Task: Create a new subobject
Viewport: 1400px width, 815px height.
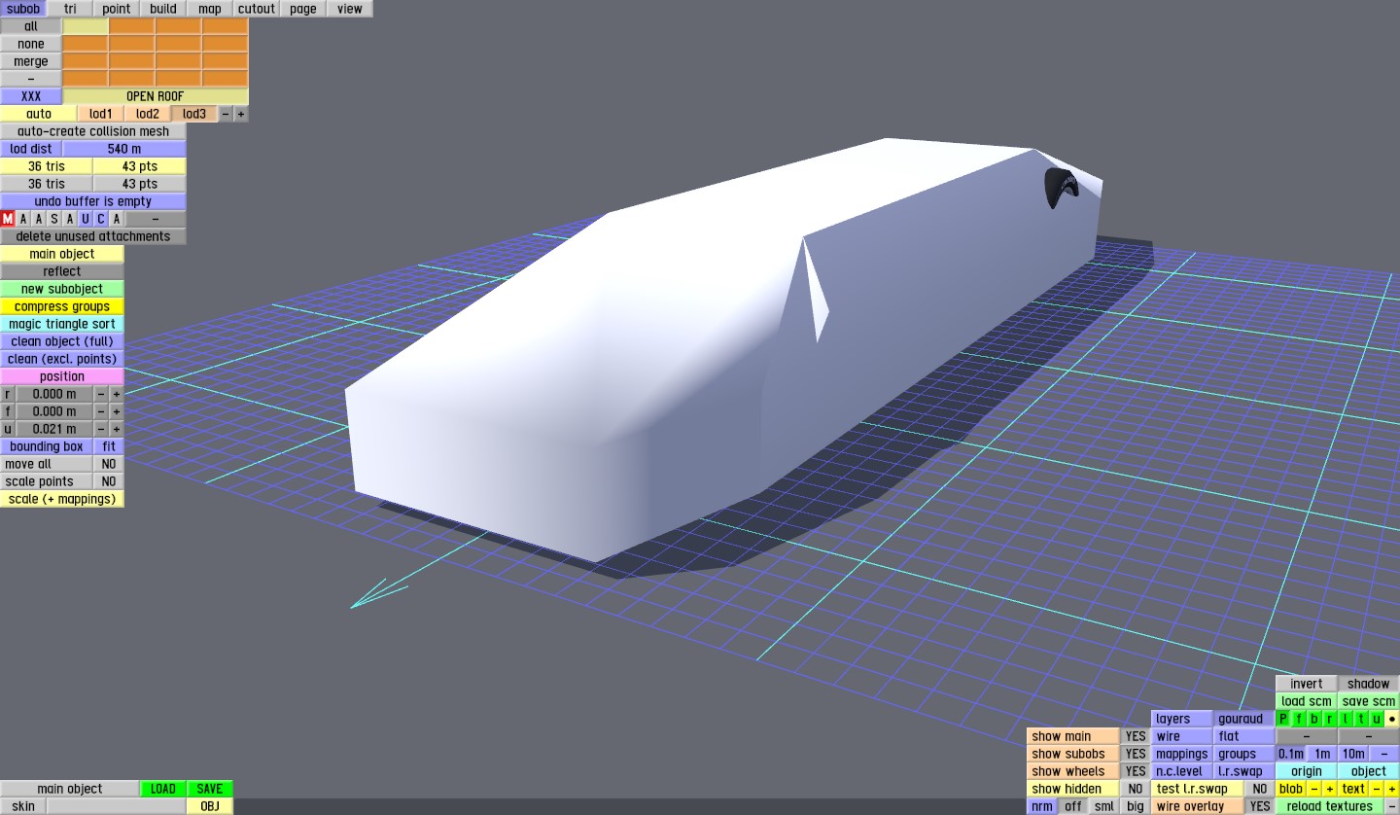Action: 62,289
